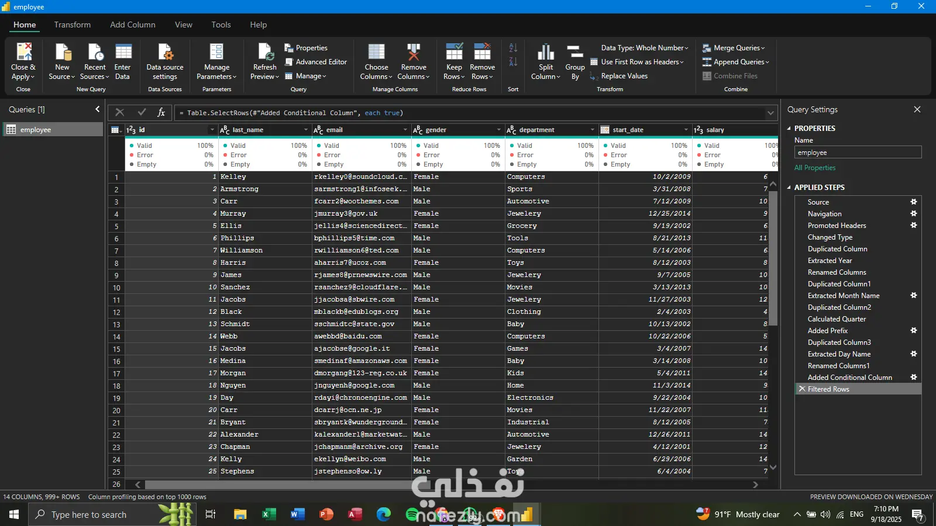Switch to the View tab
The image size is (936, 526).
pos(184,25)
